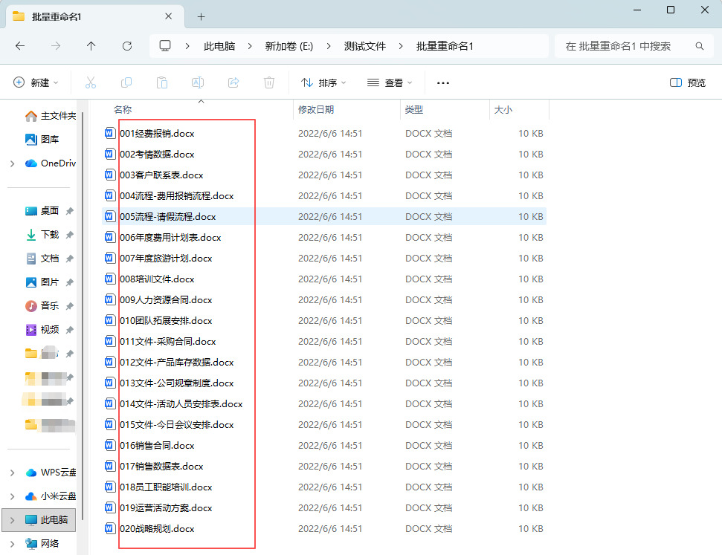The height and width of the screenshot is (555, 722).
Task: Open the 新建 dropdown menu
Action: 36,82
